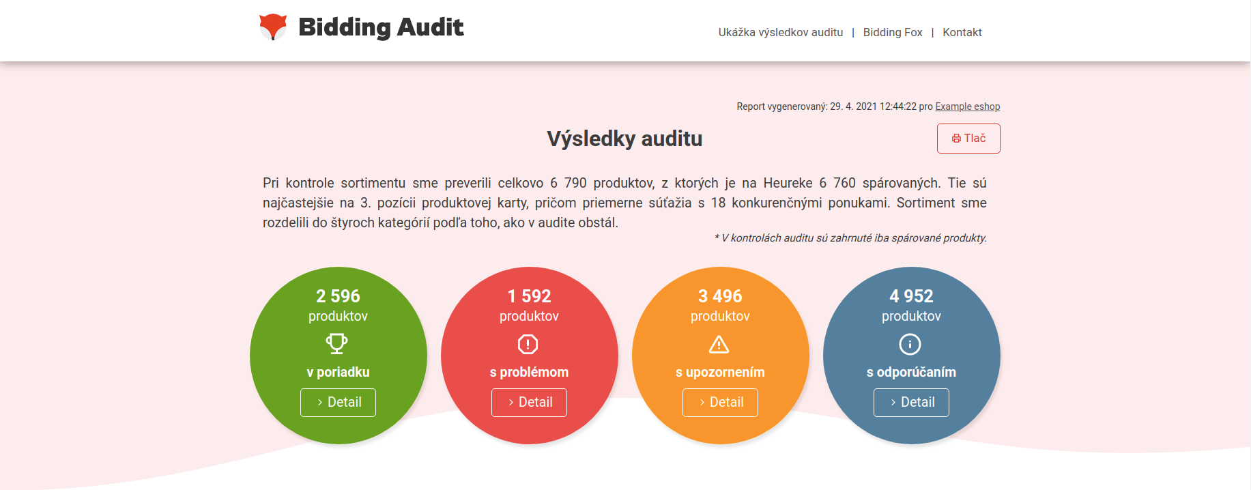Click the trophy icon in green circle
The width and height of the screenshot is (1251, 490).
(x=337, y=344)
